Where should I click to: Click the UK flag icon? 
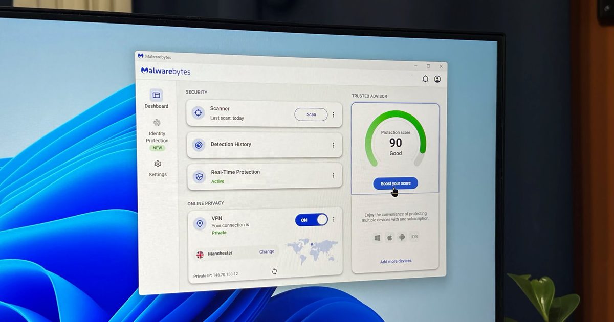pos(200,255)
